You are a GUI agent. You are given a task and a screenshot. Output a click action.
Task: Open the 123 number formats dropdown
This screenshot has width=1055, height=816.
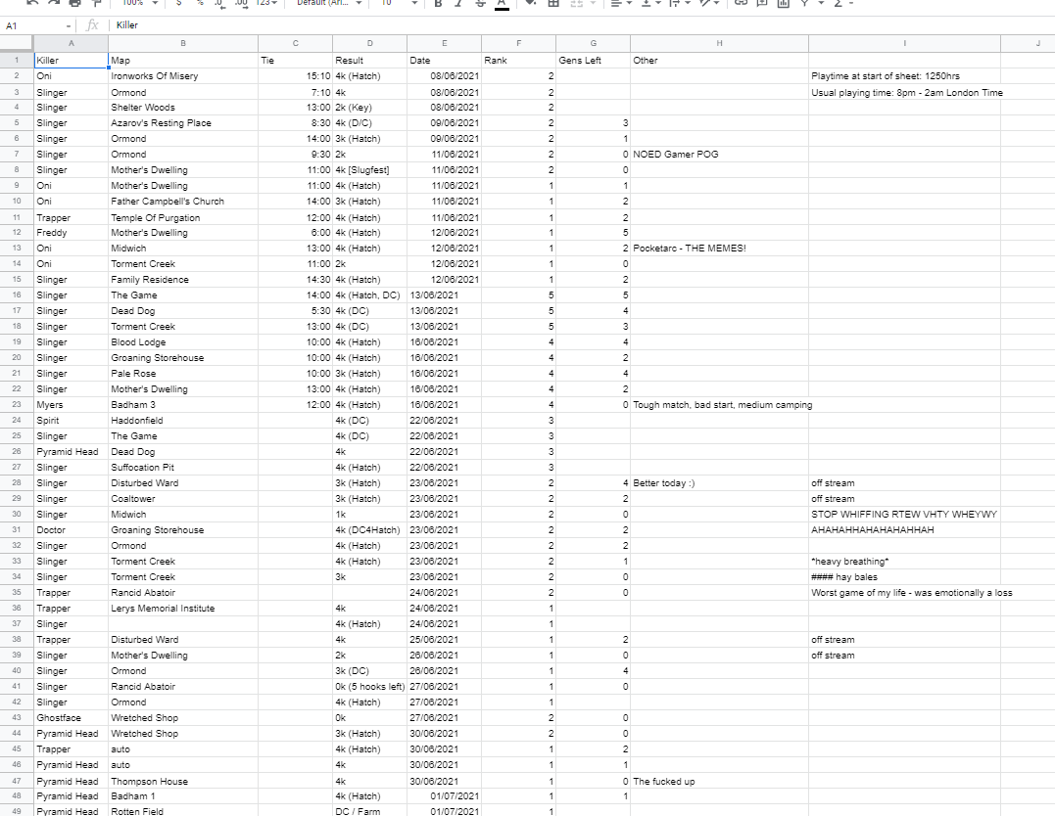266,3
